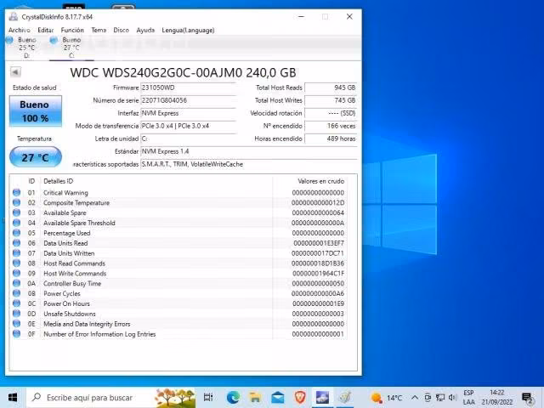544x408 pixels.
Task: Click the supported features field with S.M.A.R.T., TRIM
Action: tap(249, 164)
